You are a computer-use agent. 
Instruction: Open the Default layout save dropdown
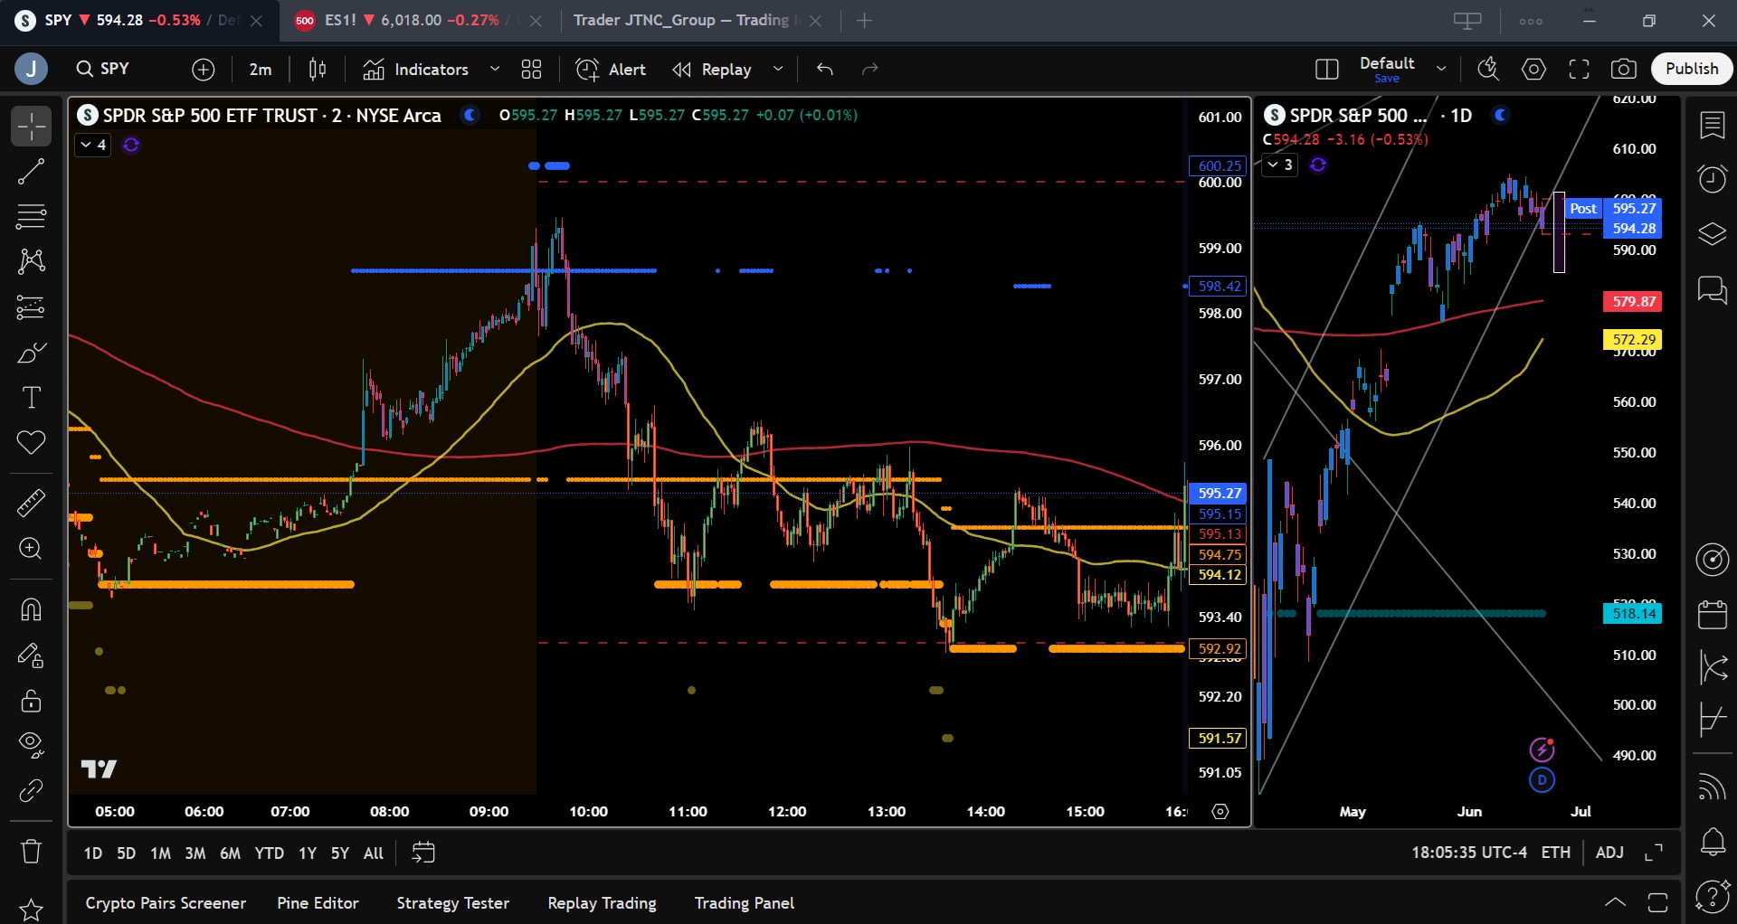[1441, 69]
